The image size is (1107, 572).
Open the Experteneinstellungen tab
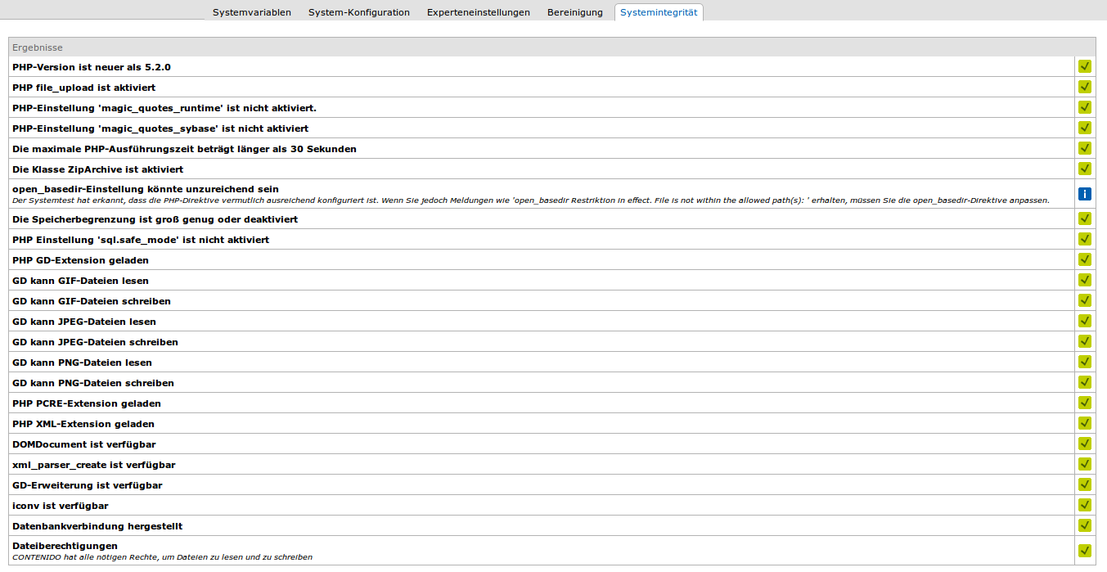point(478,12)
